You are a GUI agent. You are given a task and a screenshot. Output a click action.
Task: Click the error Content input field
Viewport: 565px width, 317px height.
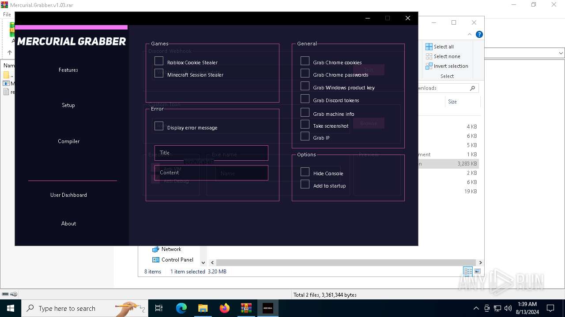[211, 173]
